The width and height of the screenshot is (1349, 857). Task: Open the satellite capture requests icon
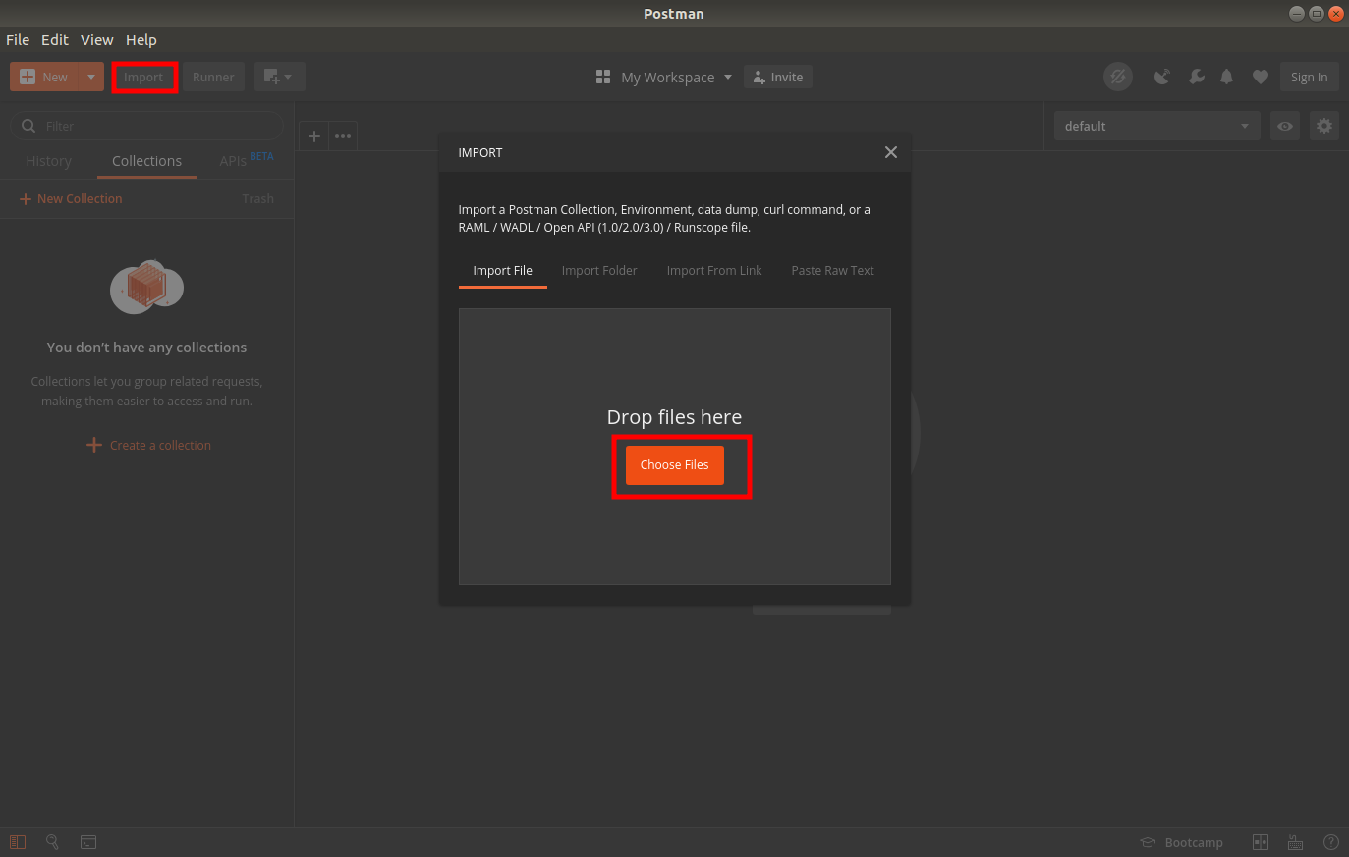pos(1162,77)
